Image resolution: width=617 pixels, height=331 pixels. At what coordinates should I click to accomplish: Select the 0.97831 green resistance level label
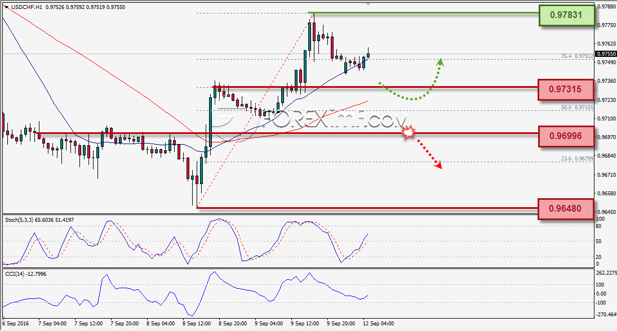pyautogui.click(x=566, y=15)
